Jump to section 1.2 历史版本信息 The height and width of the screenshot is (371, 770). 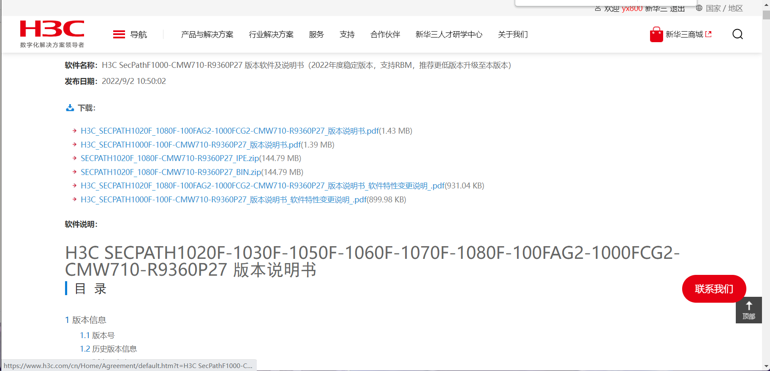pos(108,349)
